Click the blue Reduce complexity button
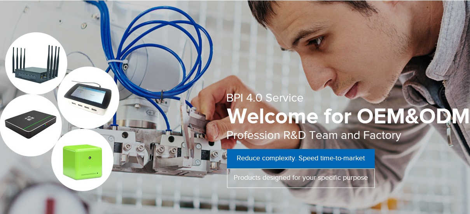This screenshot has width=470, height=214. (x=301, y=158)
